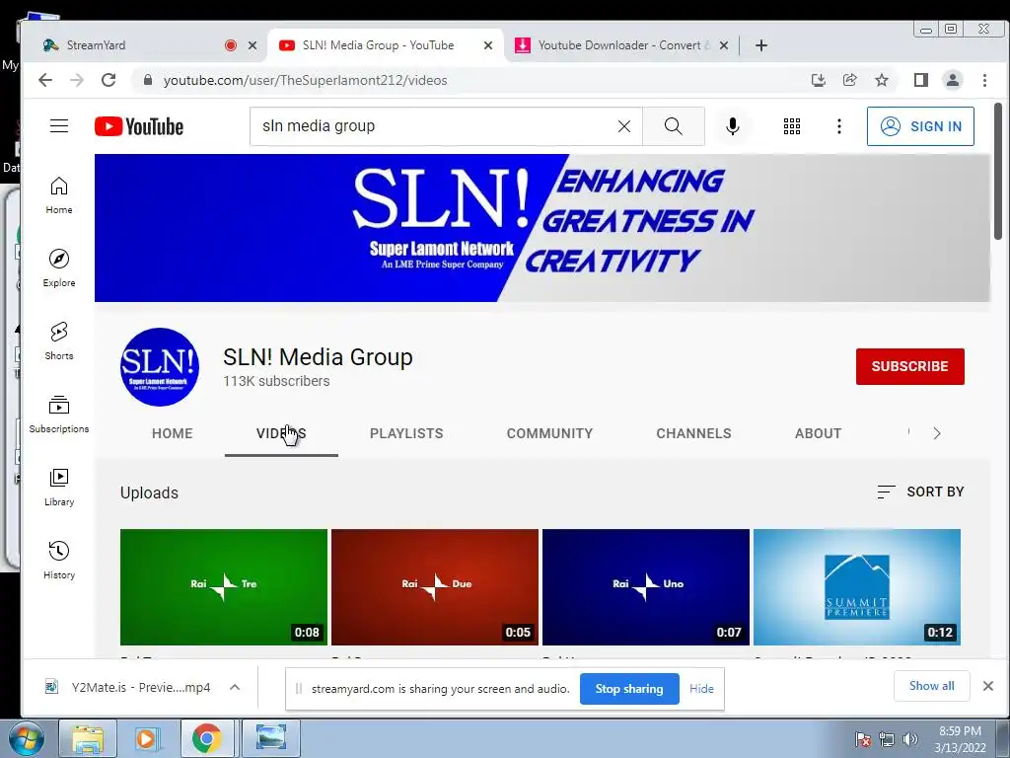Click the taskbar clock showing 8:59 PM
This screenshot has width=1010, height=758.
pos(960,739)
